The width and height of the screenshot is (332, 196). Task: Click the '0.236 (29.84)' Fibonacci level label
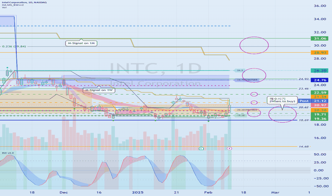(14, 46)
